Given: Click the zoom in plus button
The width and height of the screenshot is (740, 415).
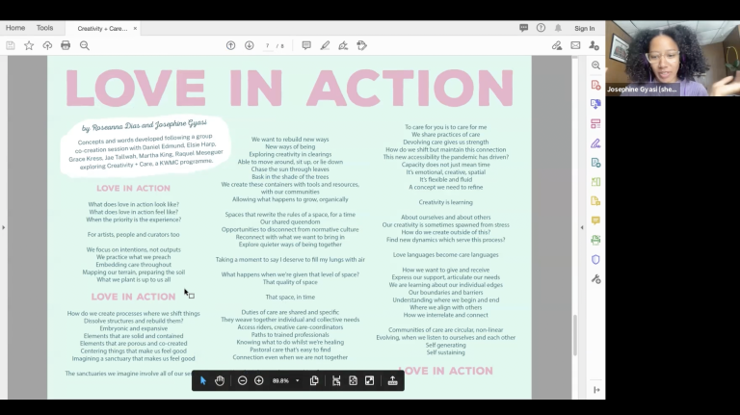Looking at the screenshot, I should coord(258,380).
